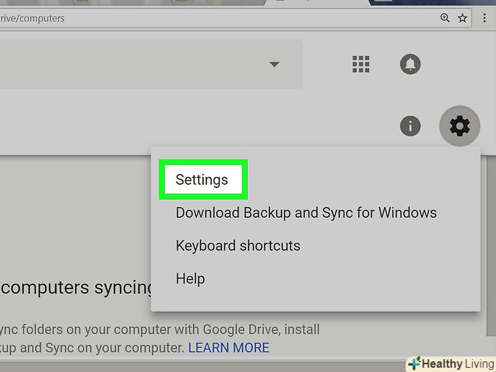Switch to the first browser tab
The image size is (496, 372).
click(x=102, y=2)
